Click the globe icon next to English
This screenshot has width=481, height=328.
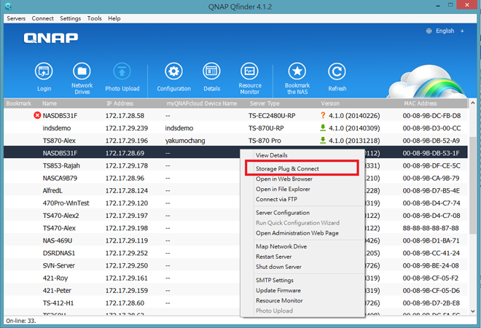[x=429, y=31]
